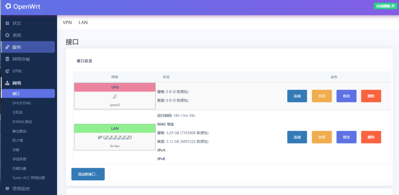Click the 系统 gear icon in sidebar
This screenshot has width=399, height=195.
[7, 35]
